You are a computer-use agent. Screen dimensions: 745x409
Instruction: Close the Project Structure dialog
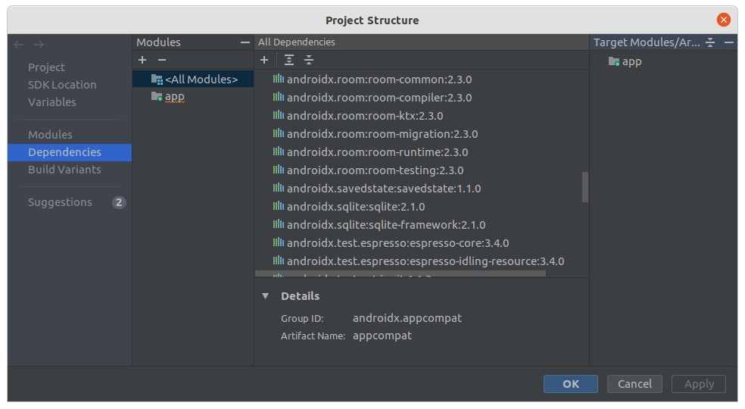724,20
